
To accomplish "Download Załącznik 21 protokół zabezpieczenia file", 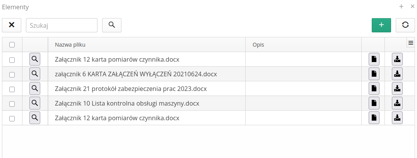I will (397, 89).
